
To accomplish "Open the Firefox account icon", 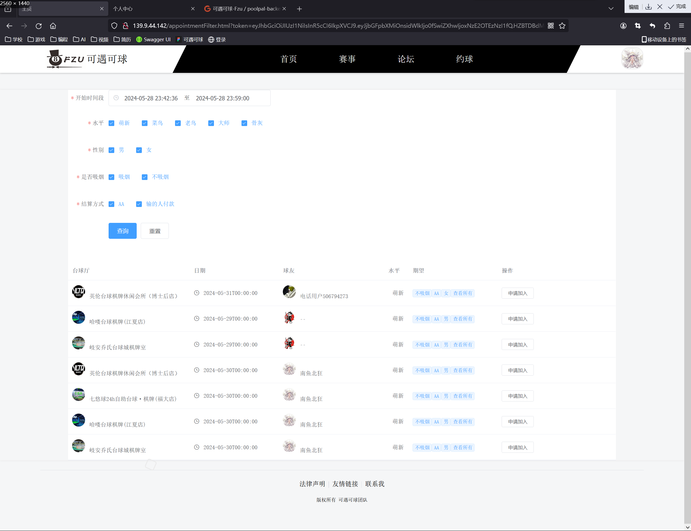I will tap(623, 26).
